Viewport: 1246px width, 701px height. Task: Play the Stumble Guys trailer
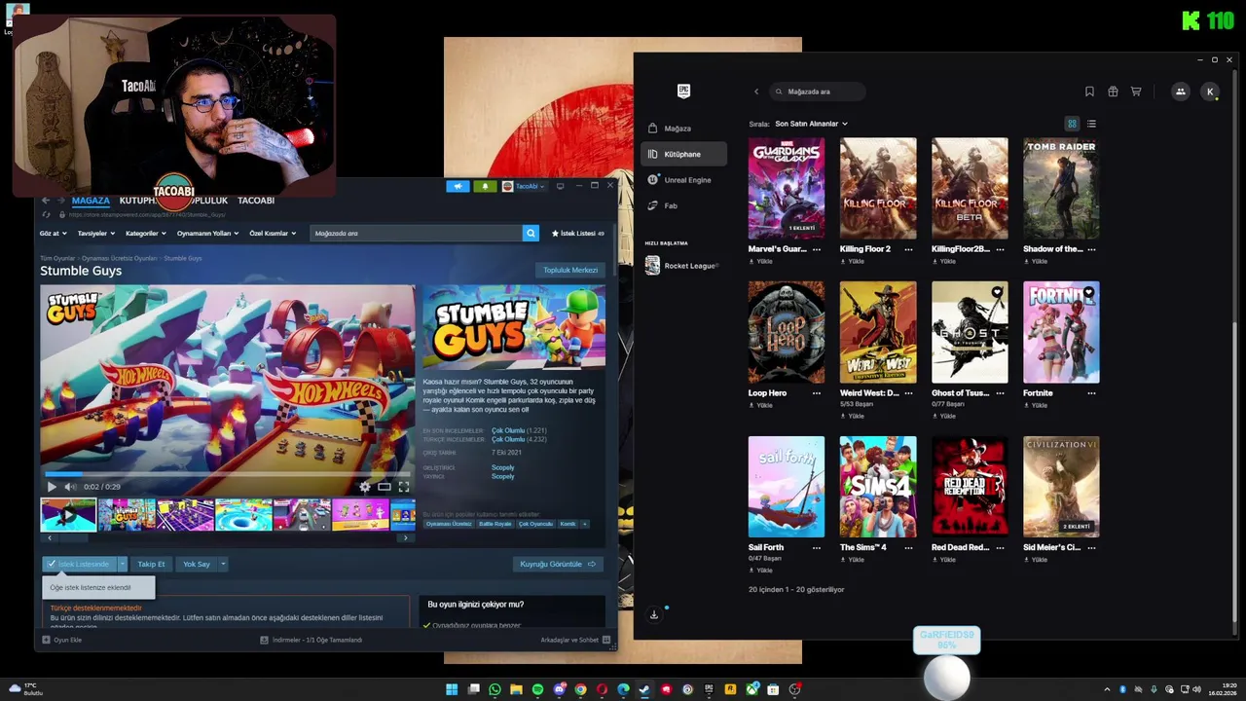coord(52,487)
